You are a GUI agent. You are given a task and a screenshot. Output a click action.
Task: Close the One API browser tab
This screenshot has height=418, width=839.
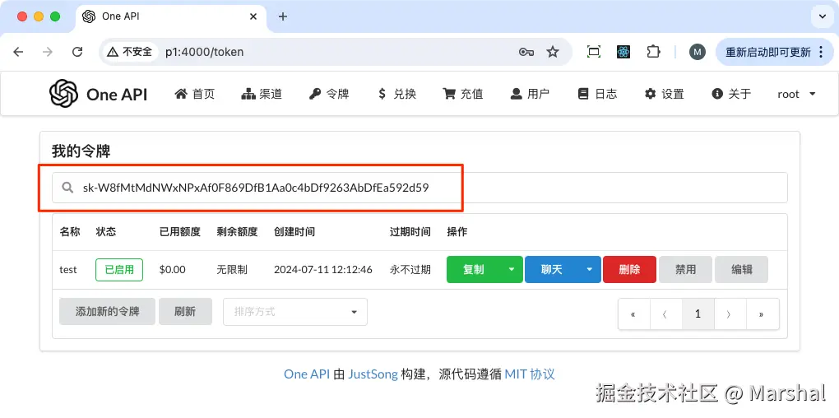[255, 16]
